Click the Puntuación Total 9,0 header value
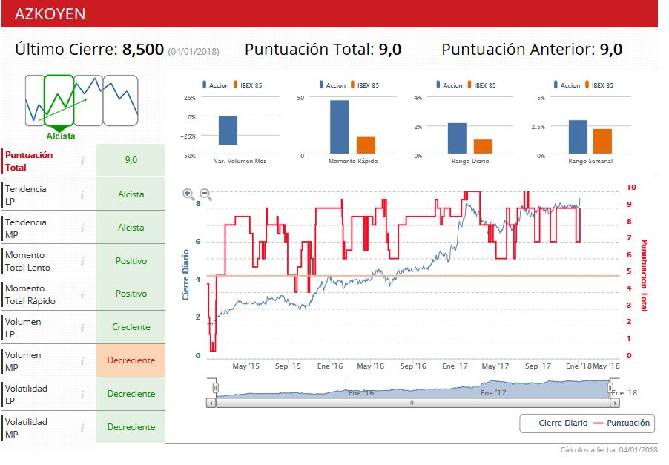669x465 pixels. coord(390,50)
